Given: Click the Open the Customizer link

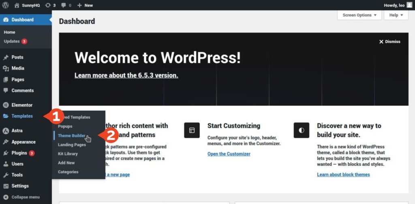Looking at the screenshot, I should 229,154.
